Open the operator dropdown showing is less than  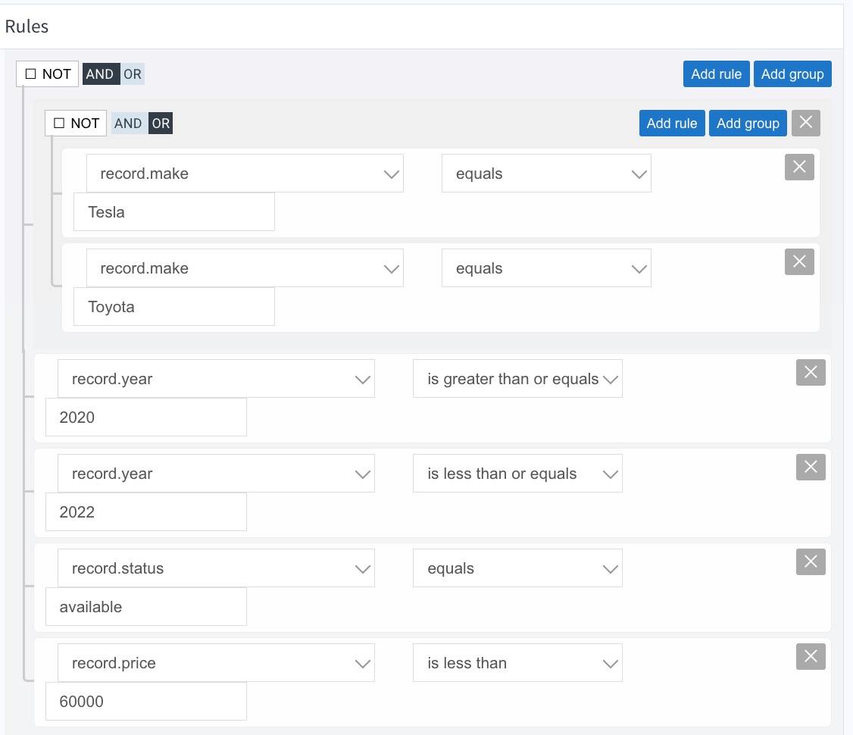coord(517,662)
